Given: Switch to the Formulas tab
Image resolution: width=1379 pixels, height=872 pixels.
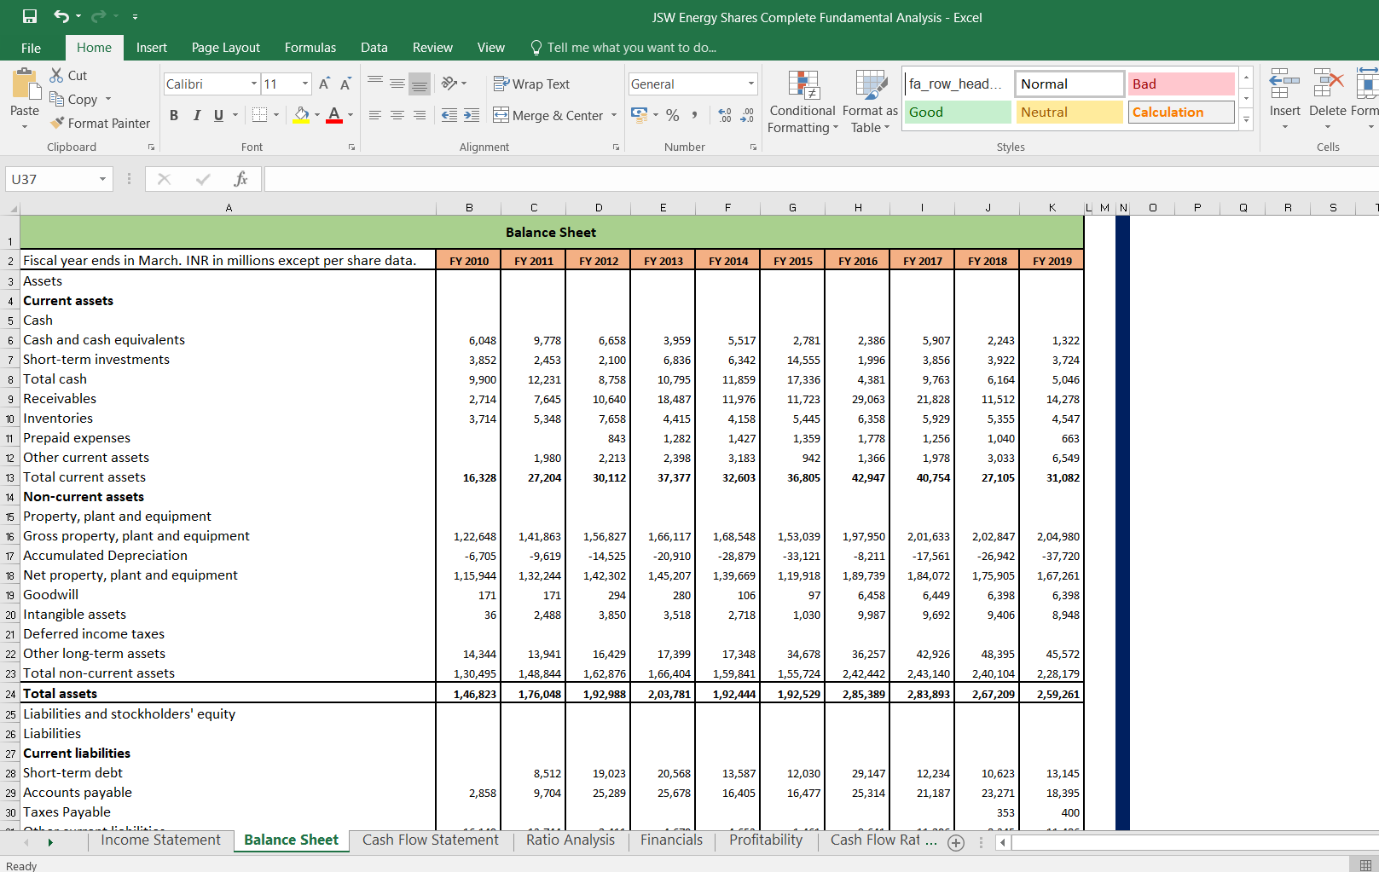Looking at the screenshot, I should click(310, 48).
